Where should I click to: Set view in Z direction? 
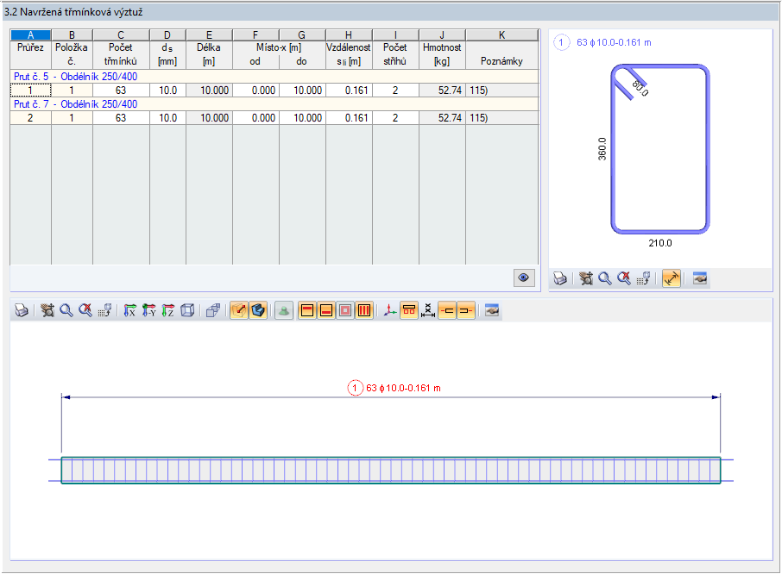coord(168,310)
